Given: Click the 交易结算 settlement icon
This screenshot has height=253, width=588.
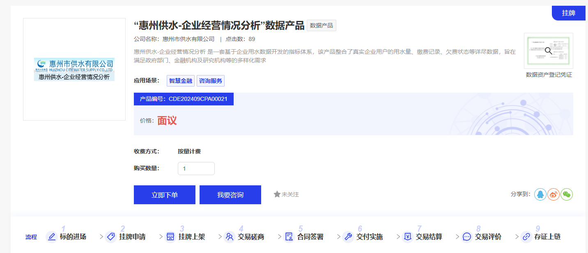Looking at the screenshot, I should click(x=407, y=237).
